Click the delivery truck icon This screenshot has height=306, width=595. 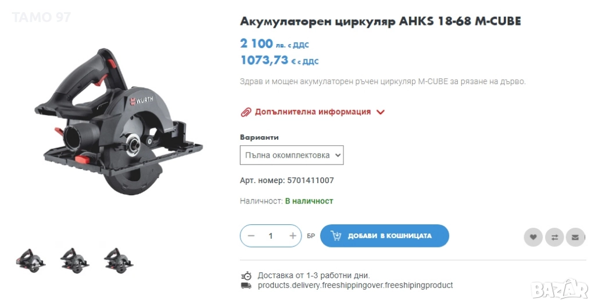(246, 286)
